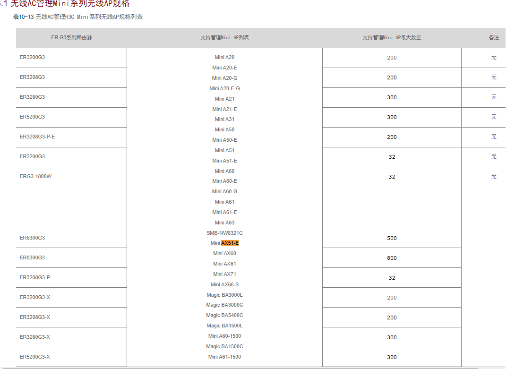Click Mini A31 AP entry
This screenshot has height=369, width=515.
click(224, 119)
